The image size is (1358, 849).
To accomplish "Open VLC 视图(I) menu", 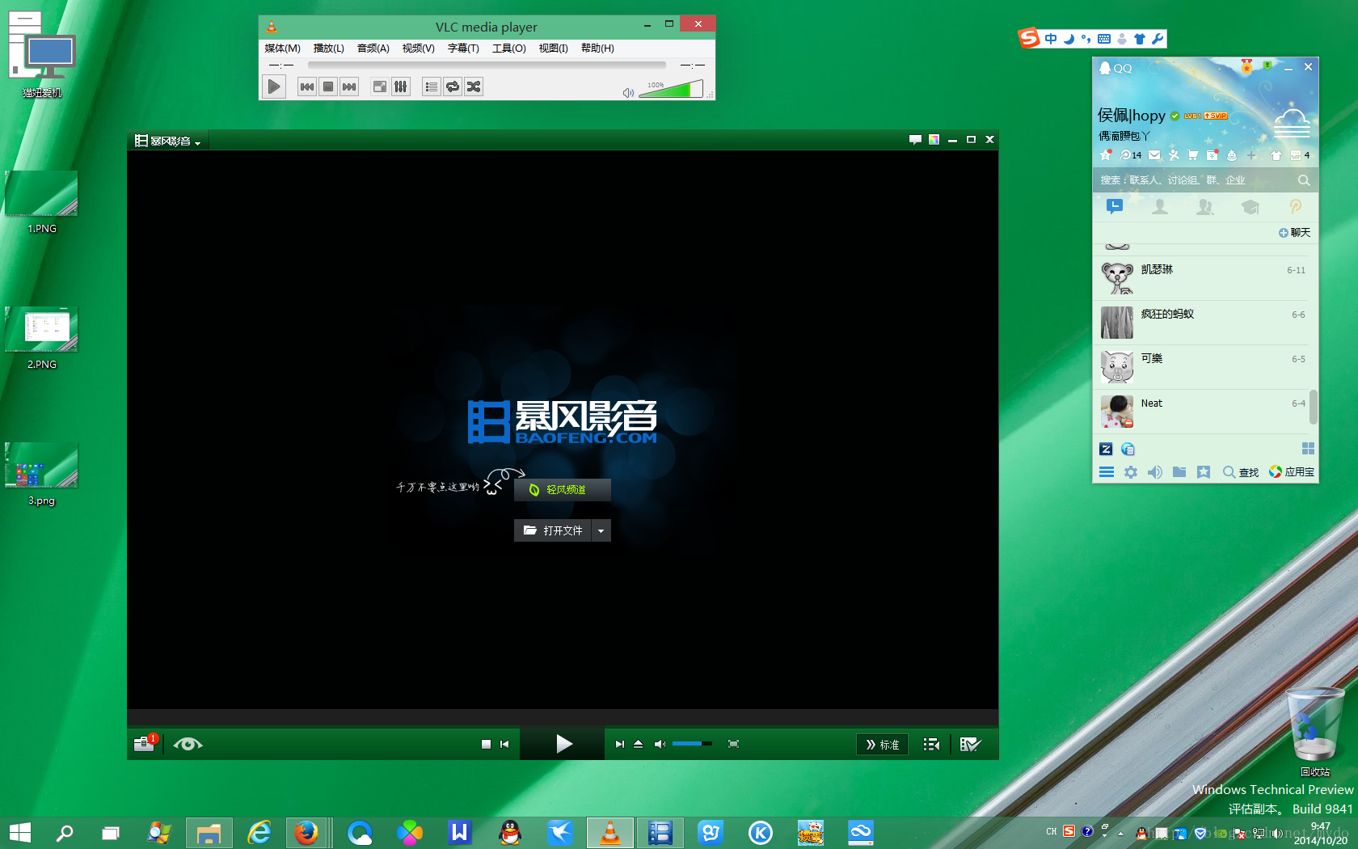I will point(554,49).
